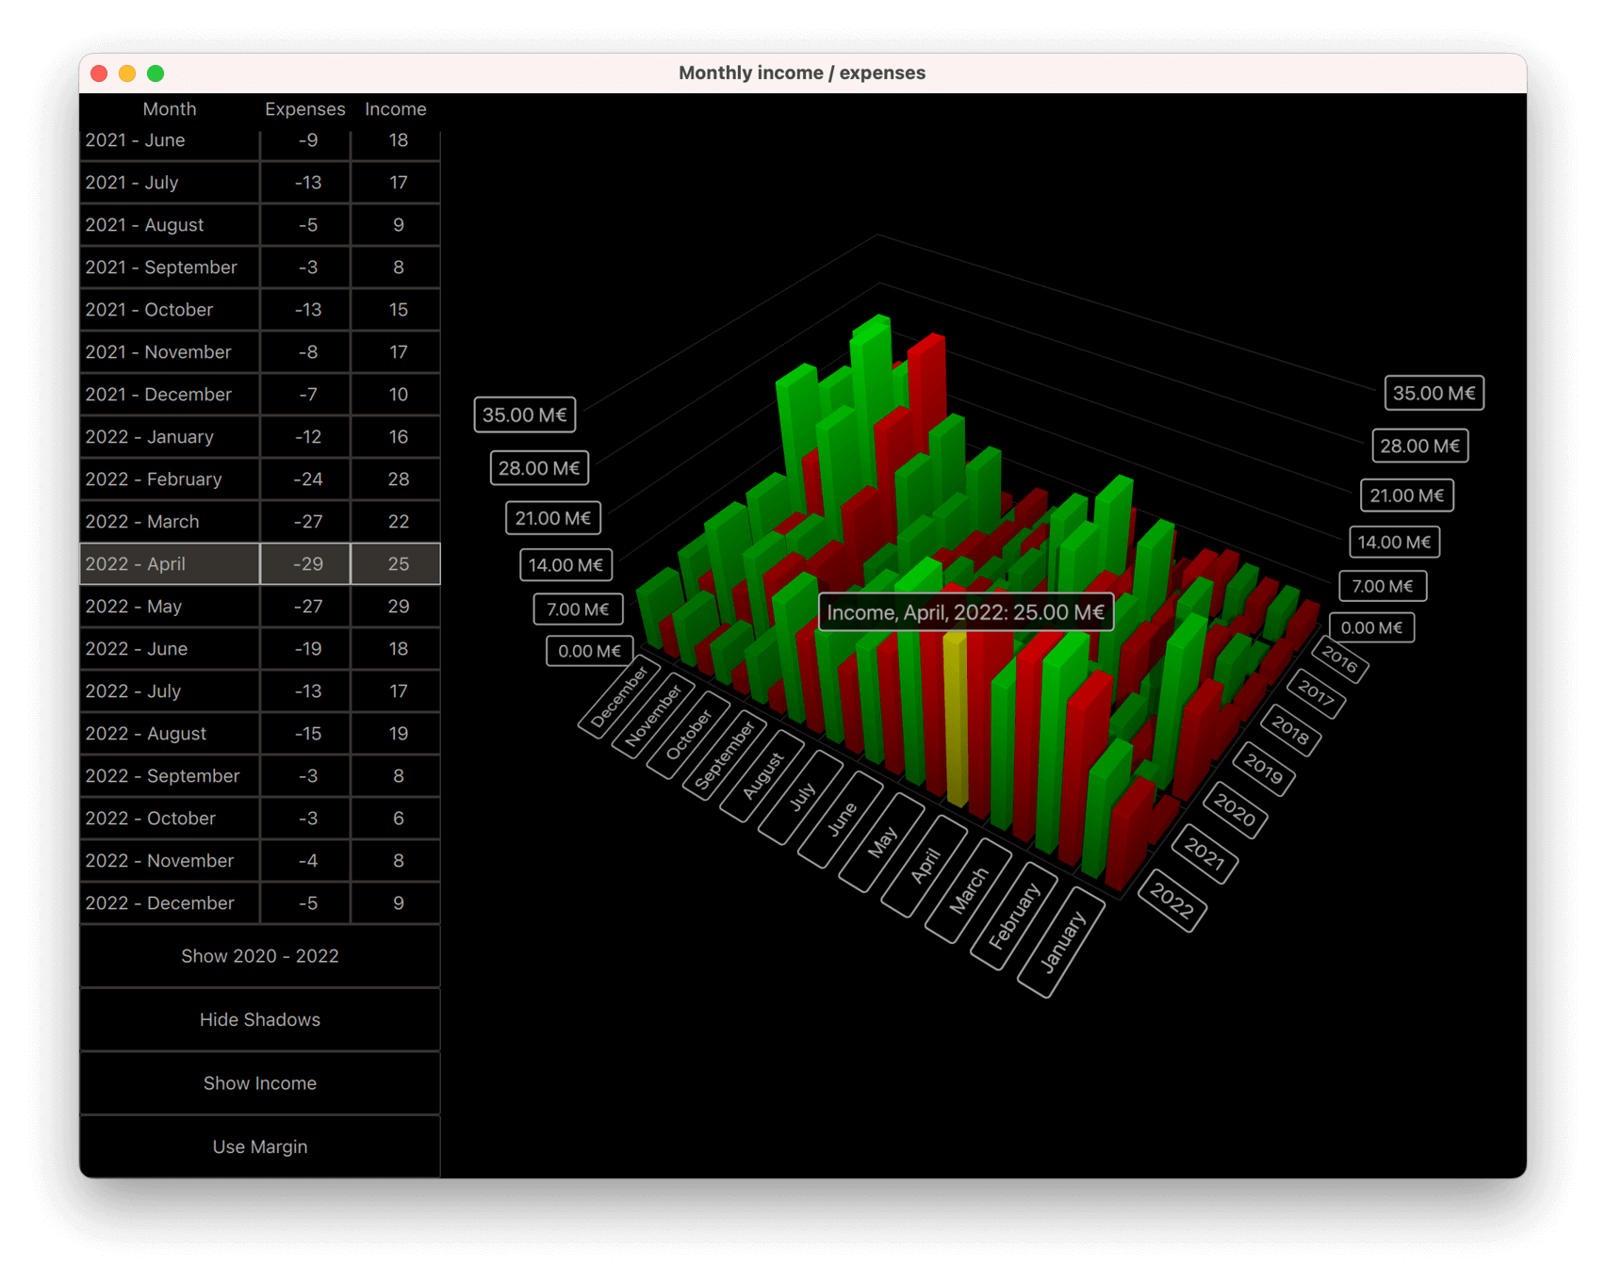The width and height of the screenshot is (1606, 1283).
Task: Toggle 'Hide Shadows' on the chart
Action: [260, 1019]
